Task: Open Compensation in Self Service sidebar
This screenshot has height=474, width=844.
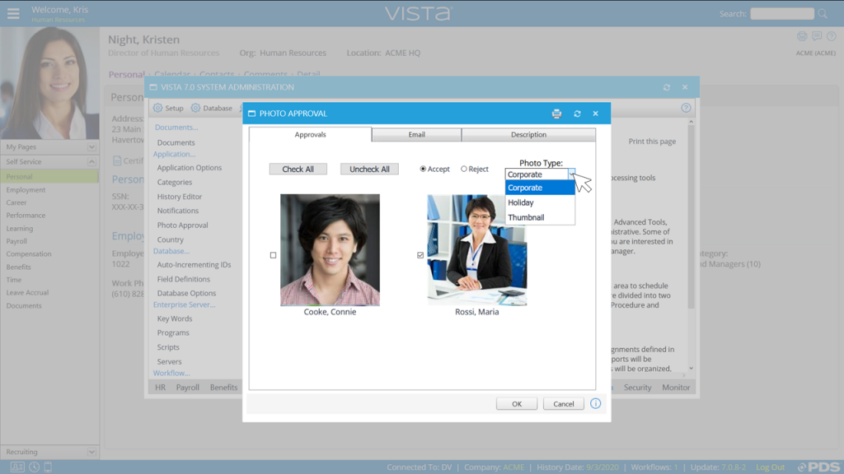Action: 29,253
